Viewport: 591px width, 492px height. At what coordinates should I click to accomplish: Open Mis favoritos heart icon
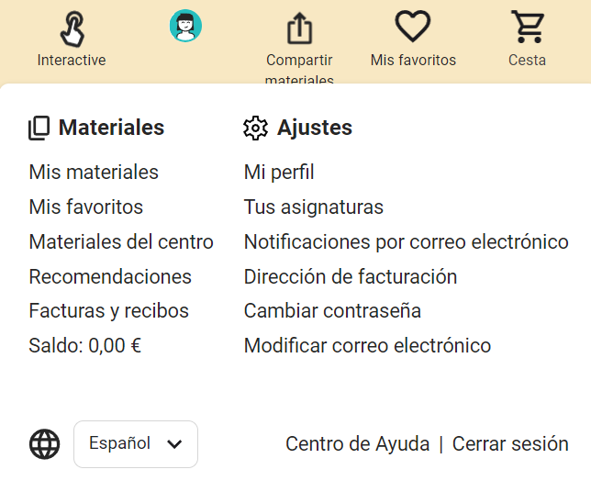pos(413,27)
